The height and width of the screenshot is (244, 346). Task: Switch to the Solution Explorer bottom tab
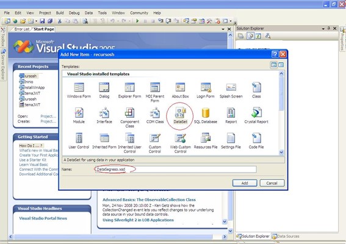tap(253, 236)
